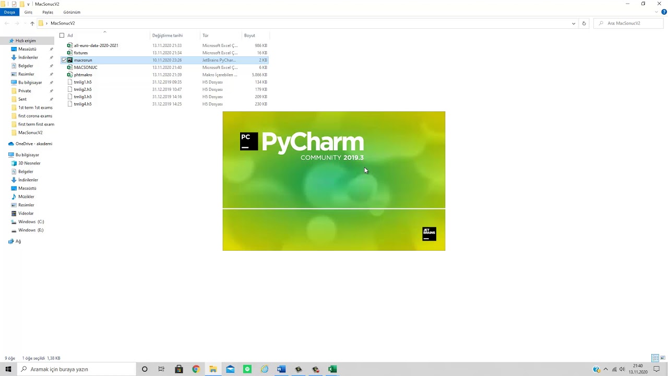Open pinned Masaüstü in quick access
668x376 pixels.
click(27, 49)
